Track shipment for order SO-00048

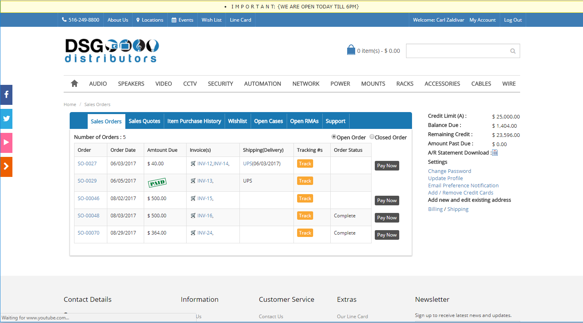coord(305,216)
